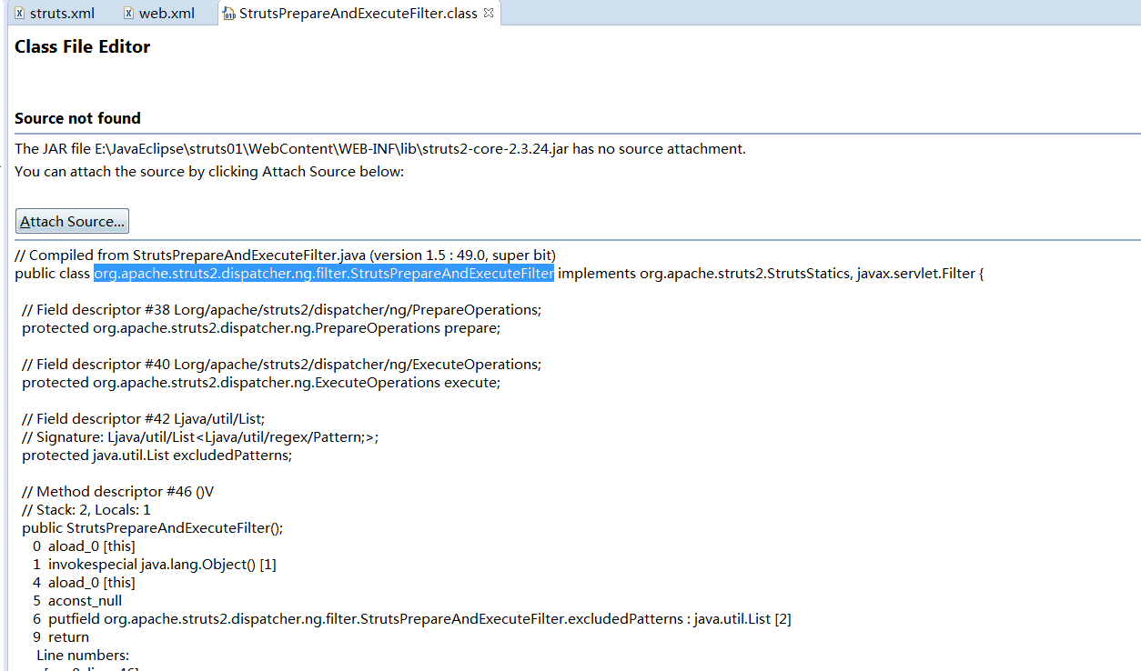Click 'org.apache.struts2.StrutsStatics' in class declaration
1141x671 pixels.
(x=744, y=274)
